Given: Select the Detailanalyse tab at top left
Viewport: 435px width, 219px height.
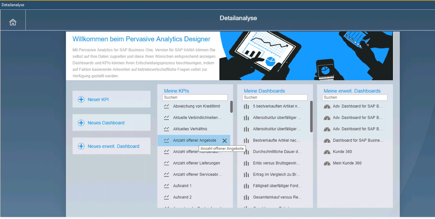Looking at the screenshot, I should (12, 4).
